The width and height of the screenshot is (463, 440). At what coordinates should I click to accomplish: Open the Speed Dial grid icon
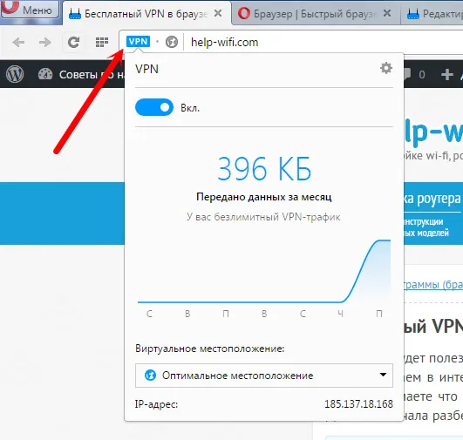(102, 42)
